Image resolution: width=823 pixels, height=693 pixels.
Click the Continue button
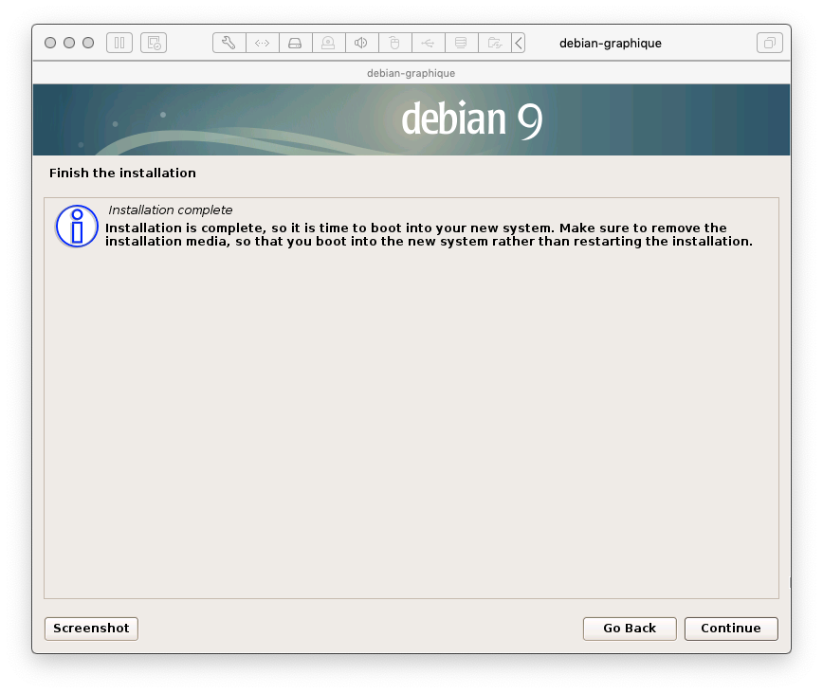pos(731,629)
